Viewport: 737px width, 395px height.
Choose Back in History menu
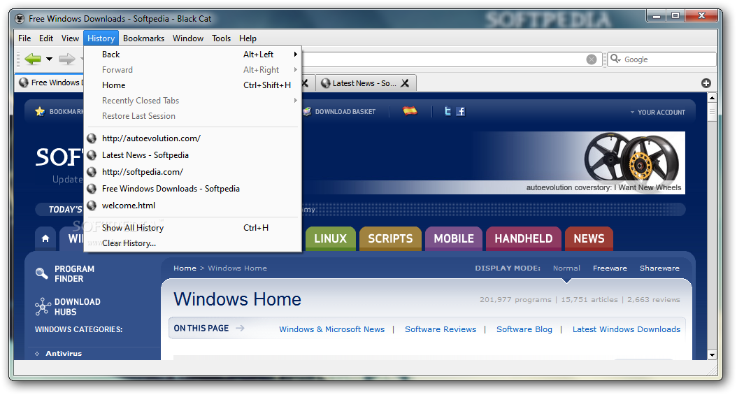(x=193, y=55)
